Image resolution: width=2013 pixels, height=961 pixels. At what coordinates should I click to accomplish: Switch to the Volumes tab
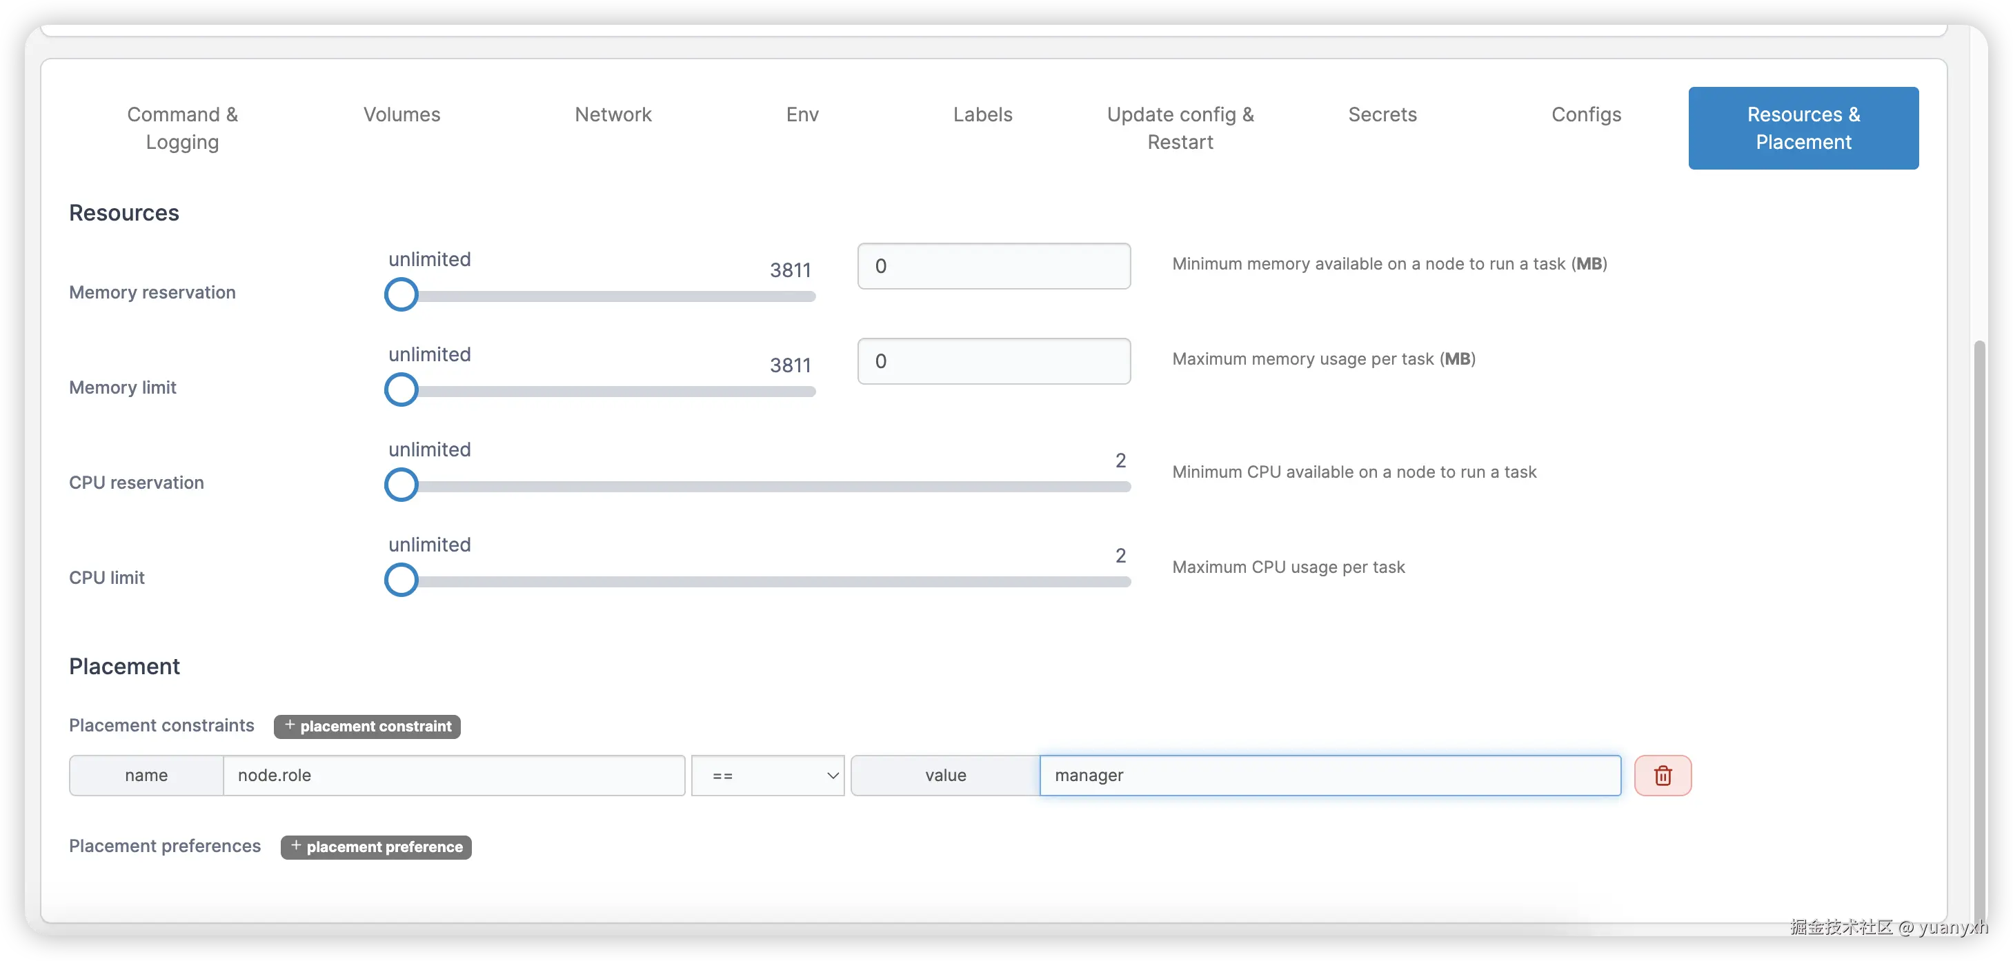[401, 114]
